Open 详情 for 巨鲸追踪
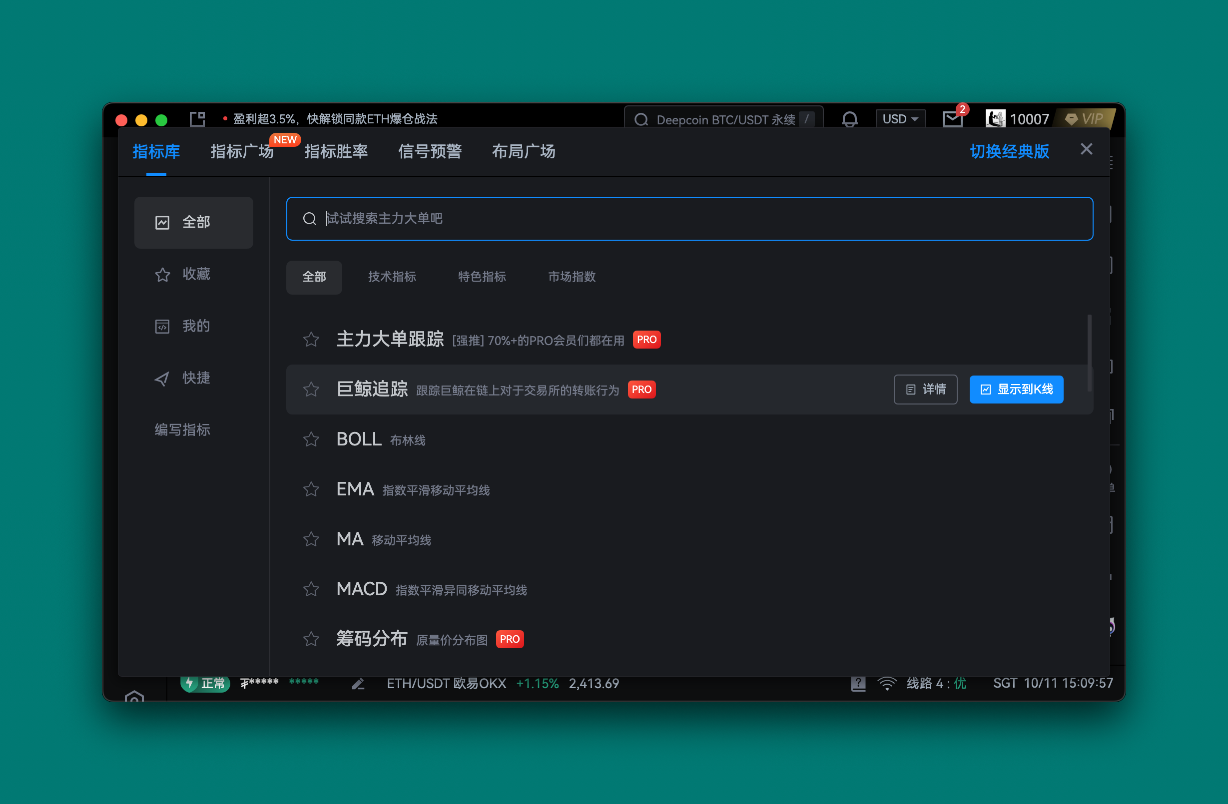Image resolution: width=1228 pixels, height=804 pixels. [926, 390]
